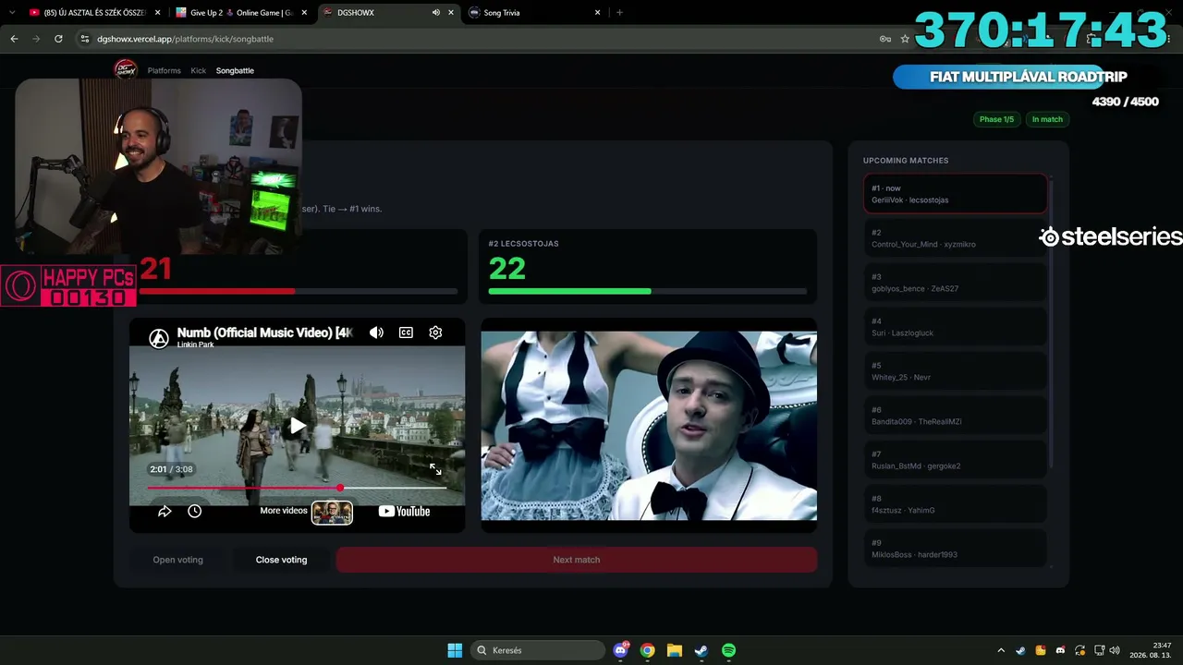1183x665 pixels.
Task: Open the Songbattle navigation item
Action: click(x=235, y=70)
